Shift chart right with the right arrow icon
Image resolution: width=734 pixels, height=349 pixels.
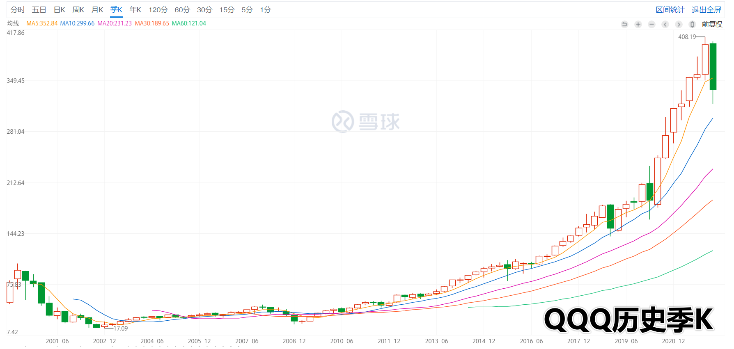click(x=679, y=24)
